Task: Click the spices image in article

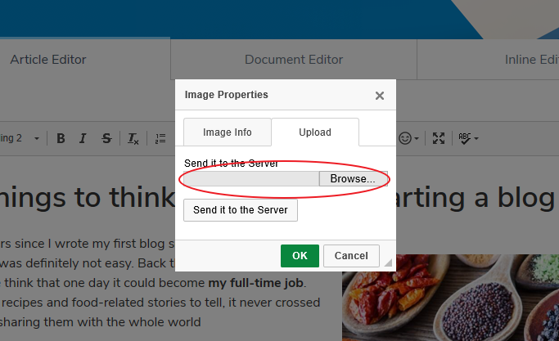Action: click(x=451, y=298)
